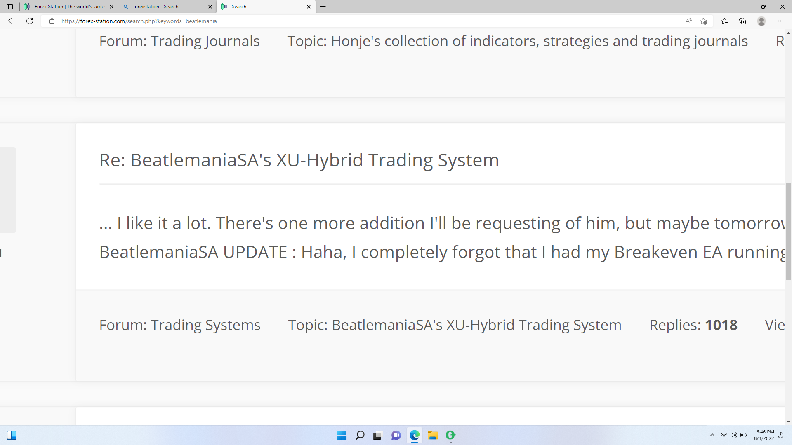Click the browser back arrow
Image resolution: width=792 pixels, height=445 pixels.
point(12,21)
